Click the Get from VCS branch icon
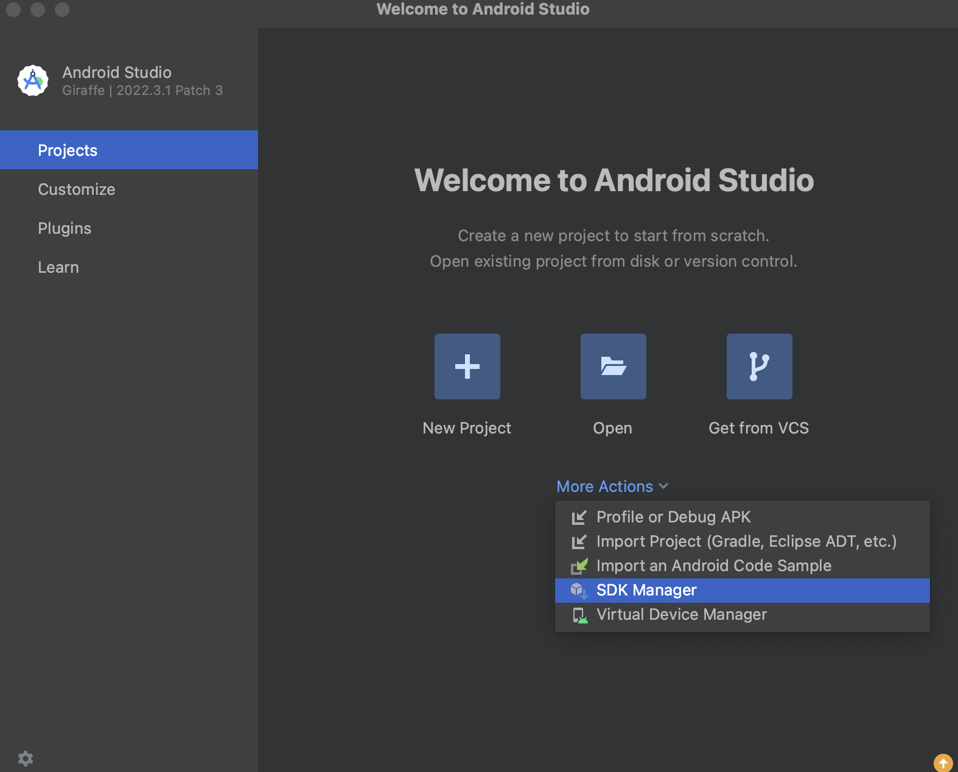958x772 pixels. pos(760,367)
